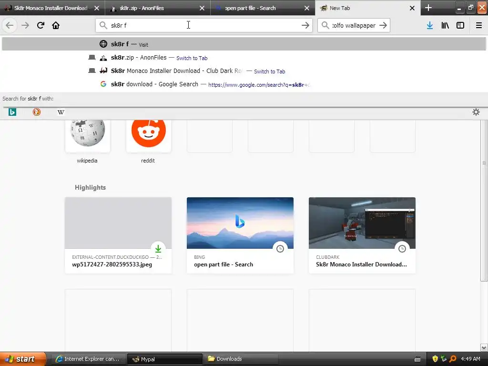488x366 pixels.
Task: Choose Sk8r Monaco Installer Download suggestion
Action: tap(244, 71)
